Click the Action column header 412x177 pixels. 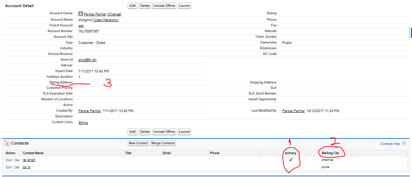click(10, 153)
